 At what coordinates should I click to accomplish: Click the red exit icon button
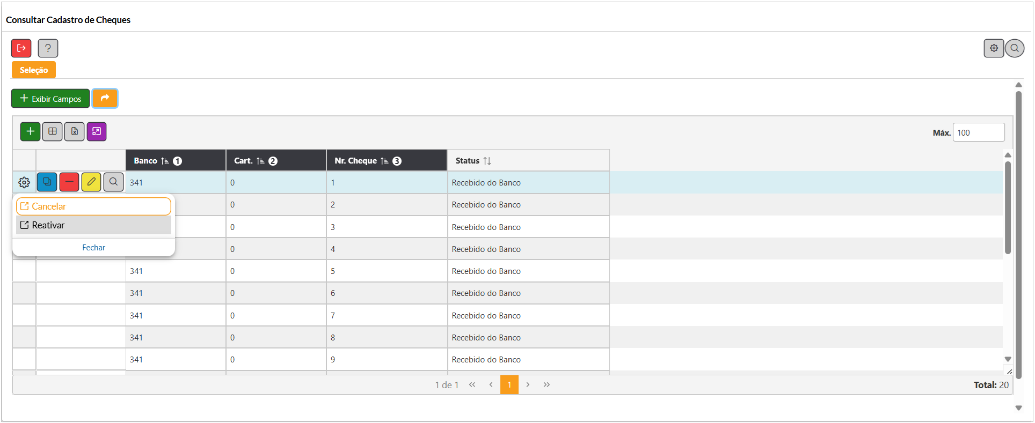[21, 48]
